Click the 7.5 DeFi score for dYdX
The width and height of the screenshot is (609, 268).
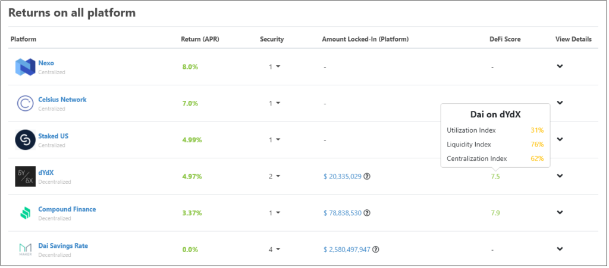click(x=495, y=177)
